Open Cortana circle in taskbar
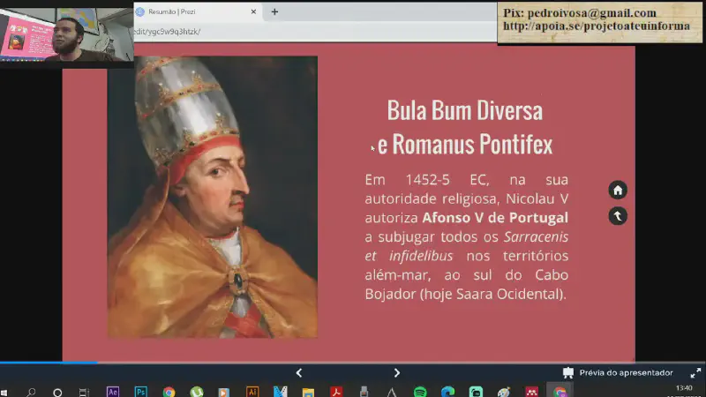The height and width of the screenshot is (397, 706). pyautogui.click(x=57, y=393)
